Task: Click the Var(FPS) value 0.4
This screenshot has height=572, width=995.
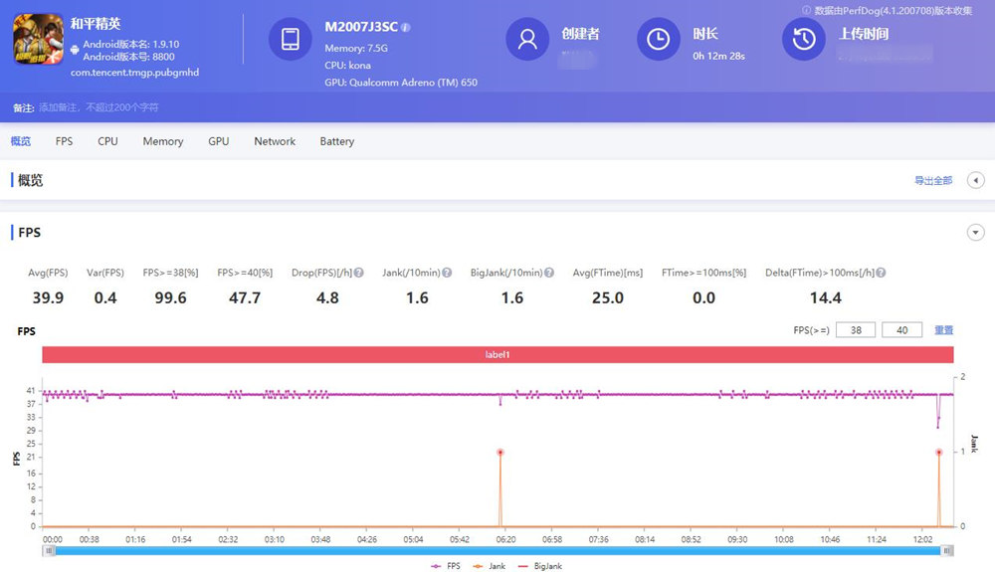Action: (x=105, y=297)
